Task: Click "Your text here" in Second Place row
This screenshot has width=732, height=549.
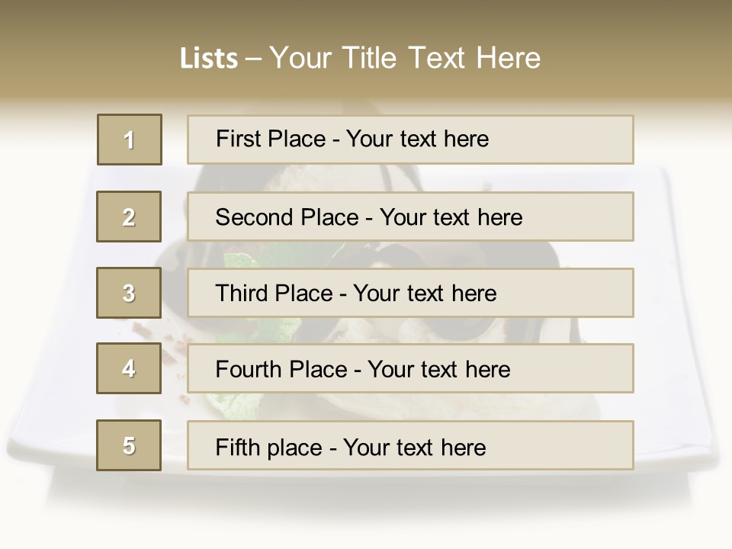Action: [x=451, y=217]
